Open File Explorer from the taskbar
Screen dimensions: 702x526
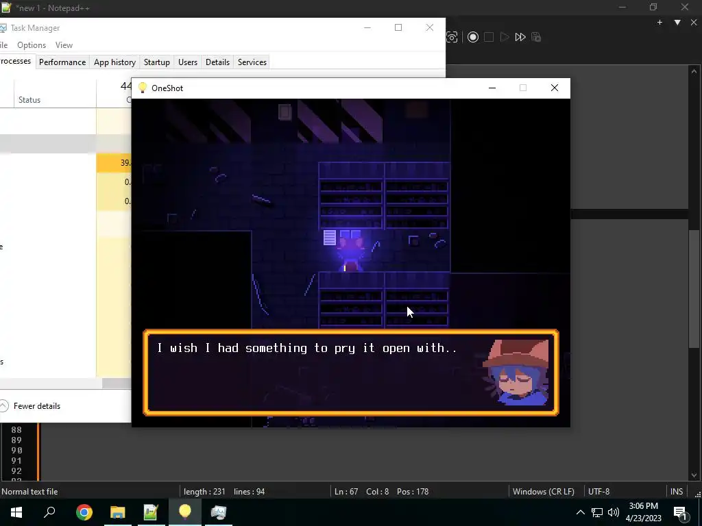(x=117, y=512)
